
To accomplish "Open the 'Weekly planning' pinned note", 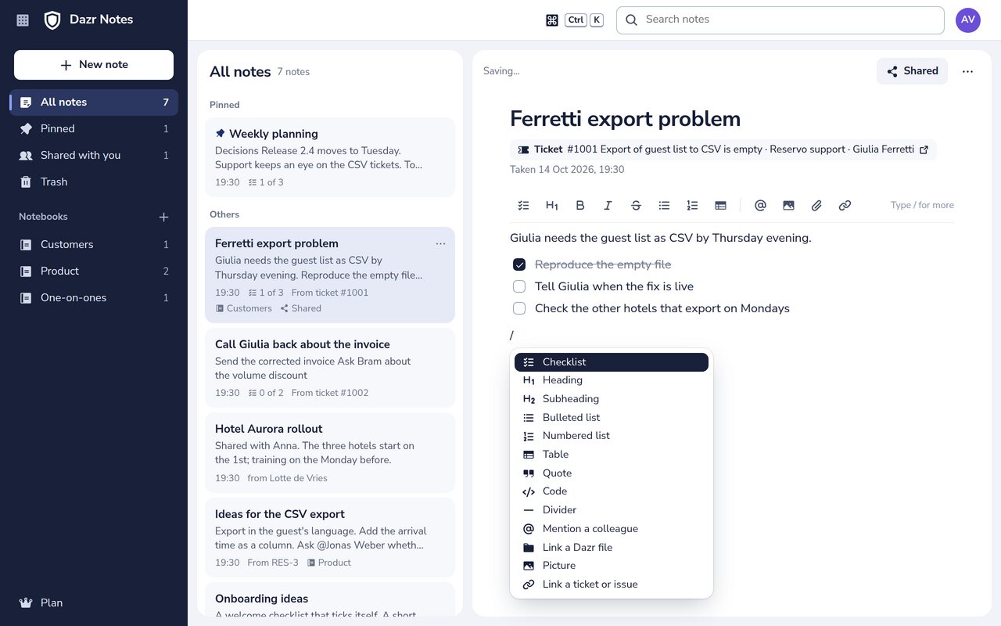I will pyautogui.click(x=330, y=157).
